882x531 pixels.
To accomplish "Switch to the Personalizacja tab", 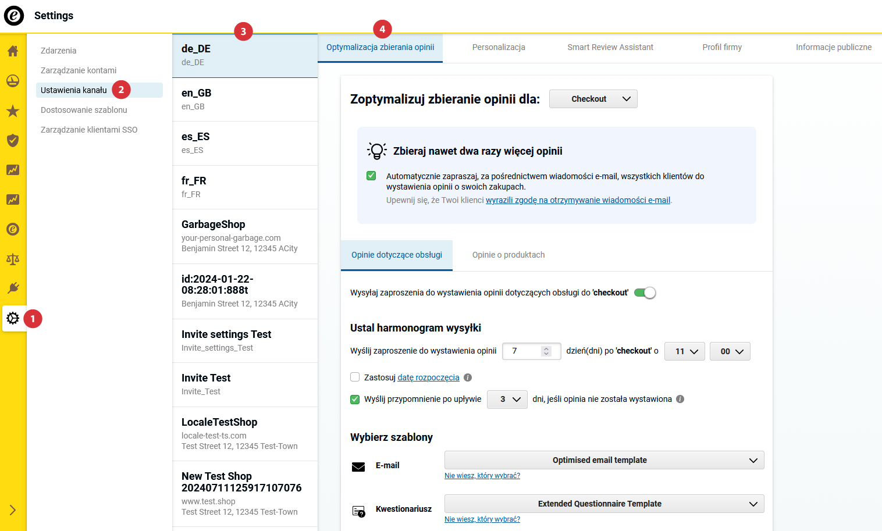I will [x=499, y=48].
